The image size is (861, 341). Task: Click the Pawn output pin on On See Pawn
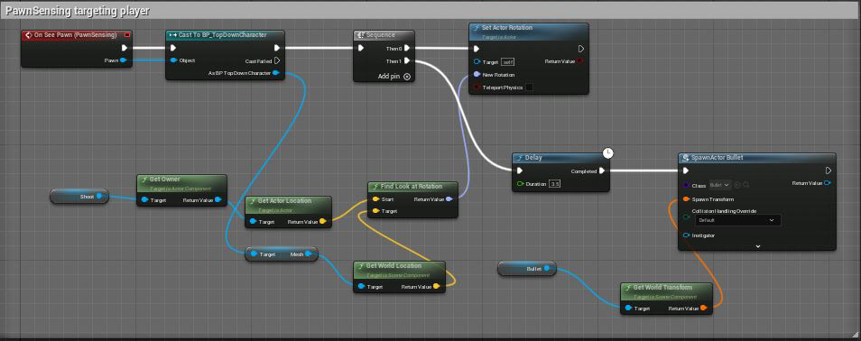coord(124,60)
